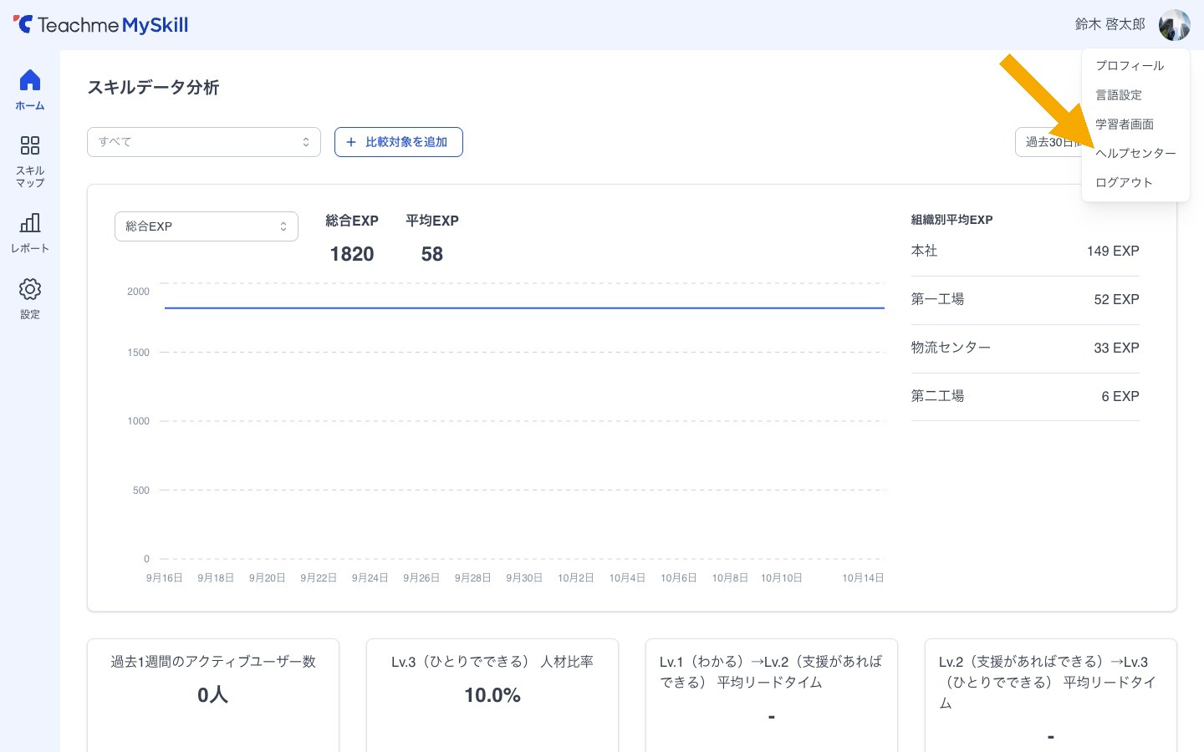
Task: Go to Home (ホーム) in sidebar
Action: pos(30,90)
